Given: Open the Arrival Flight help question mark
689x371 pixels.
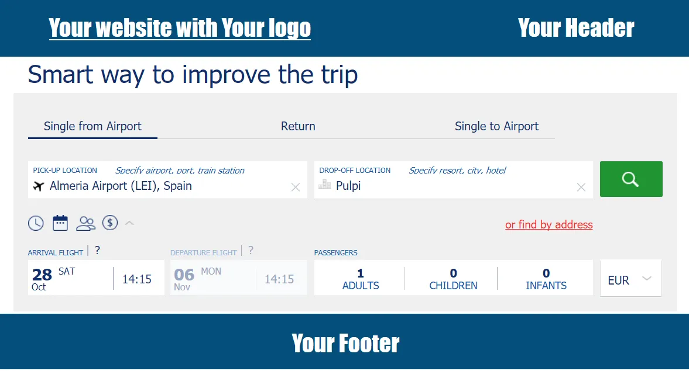Looking at the screenshot, I should pos(97,250).
